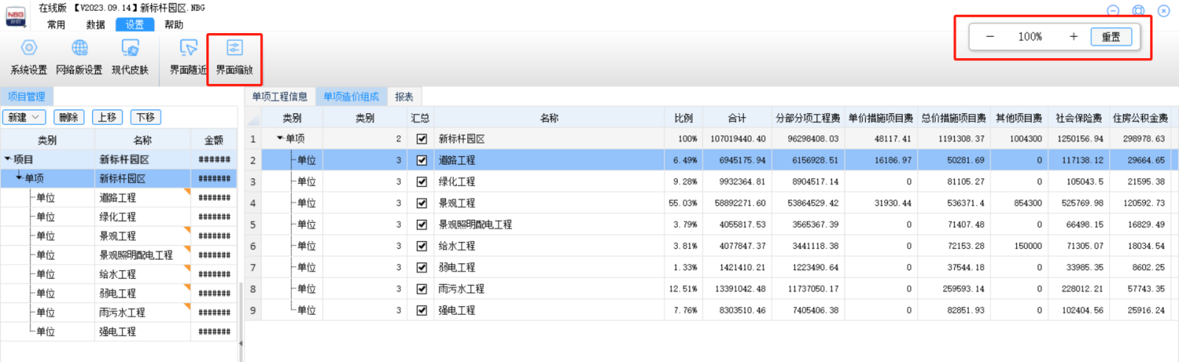Click 雨污水工程 name in main table
This screenshot has width=1179, height=362.
click(461, 288)
